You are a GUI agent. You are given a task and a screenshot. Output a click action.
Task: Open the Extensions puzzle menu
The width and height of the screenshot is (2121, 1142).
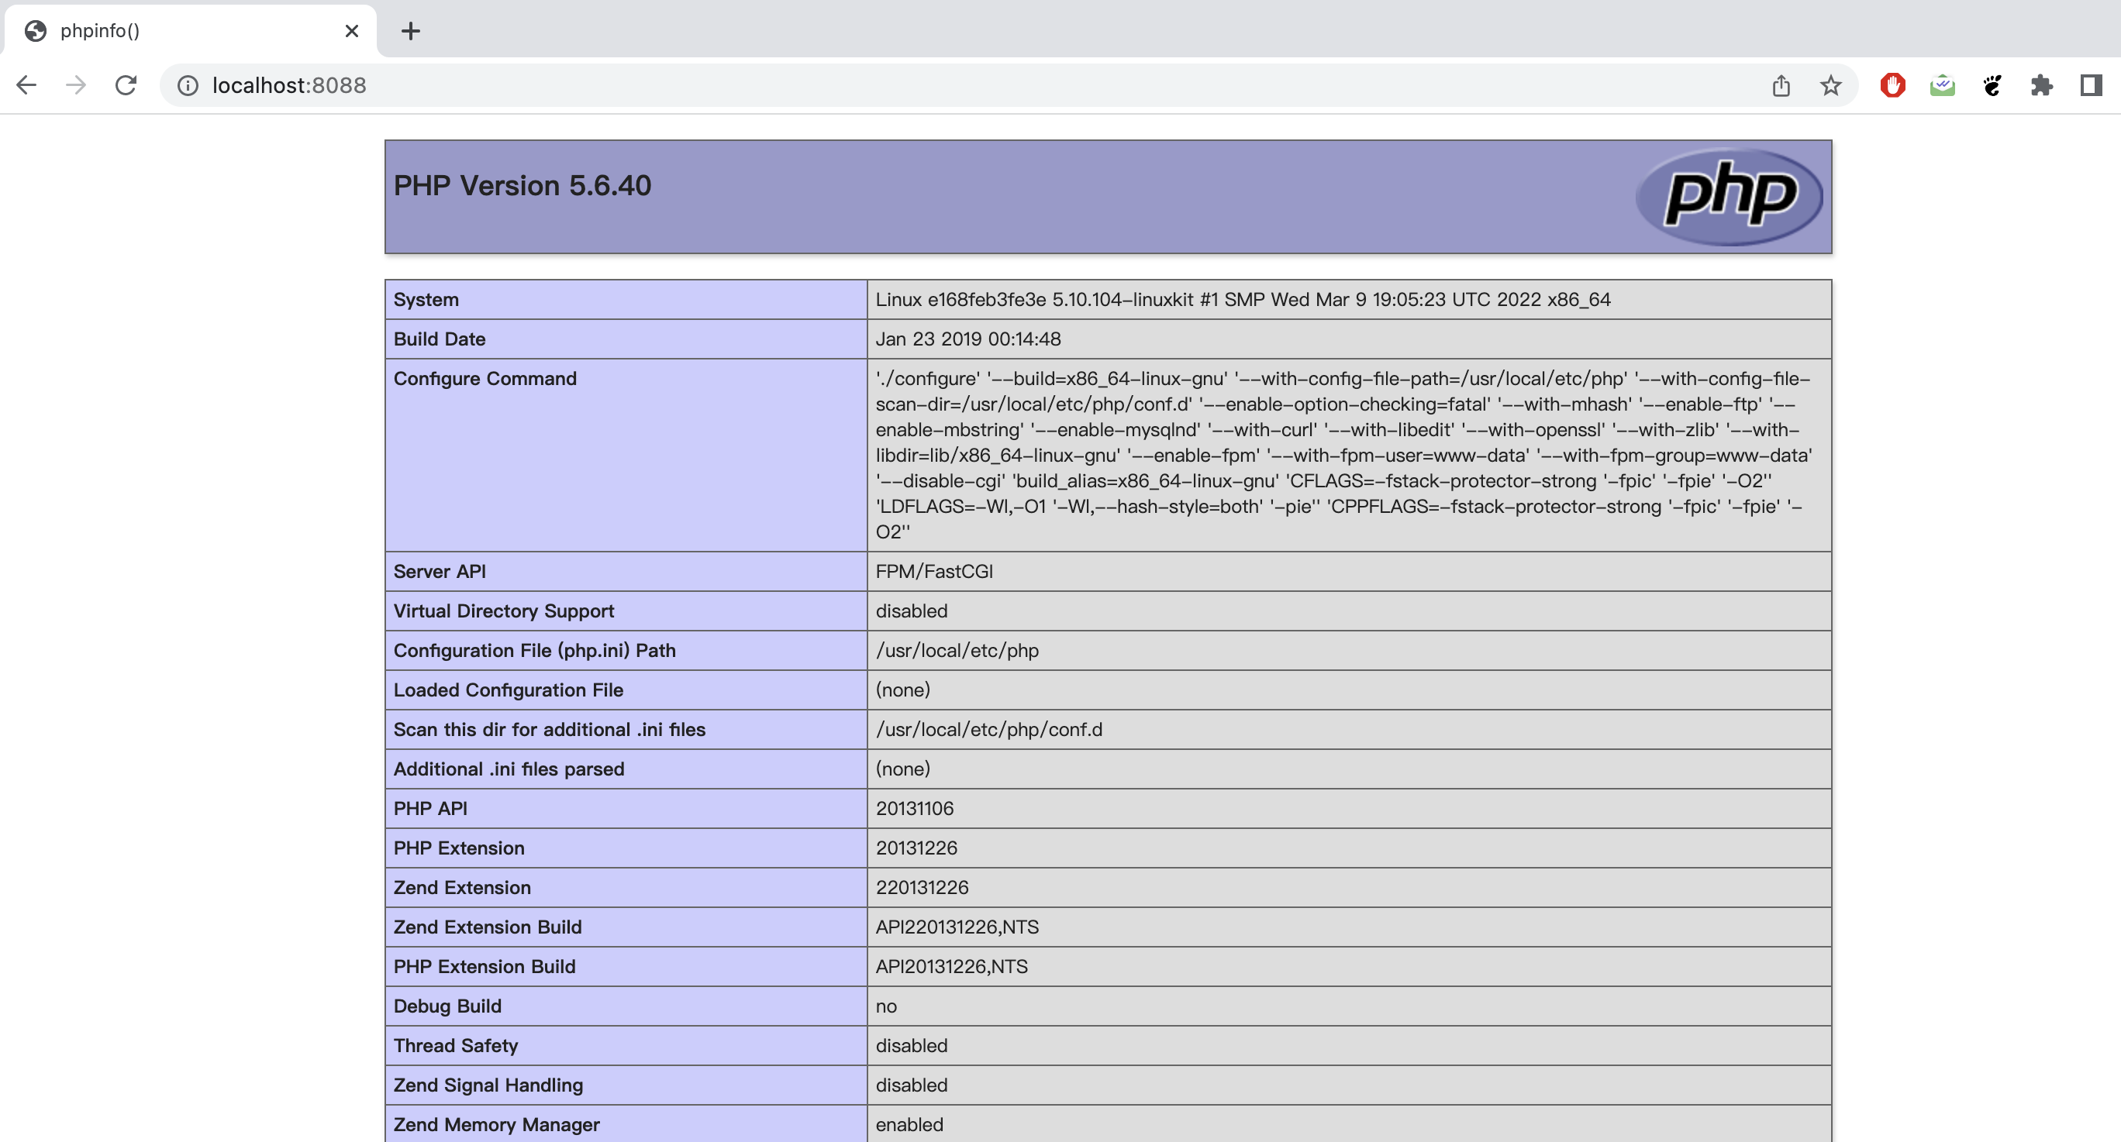[2041, 85]
